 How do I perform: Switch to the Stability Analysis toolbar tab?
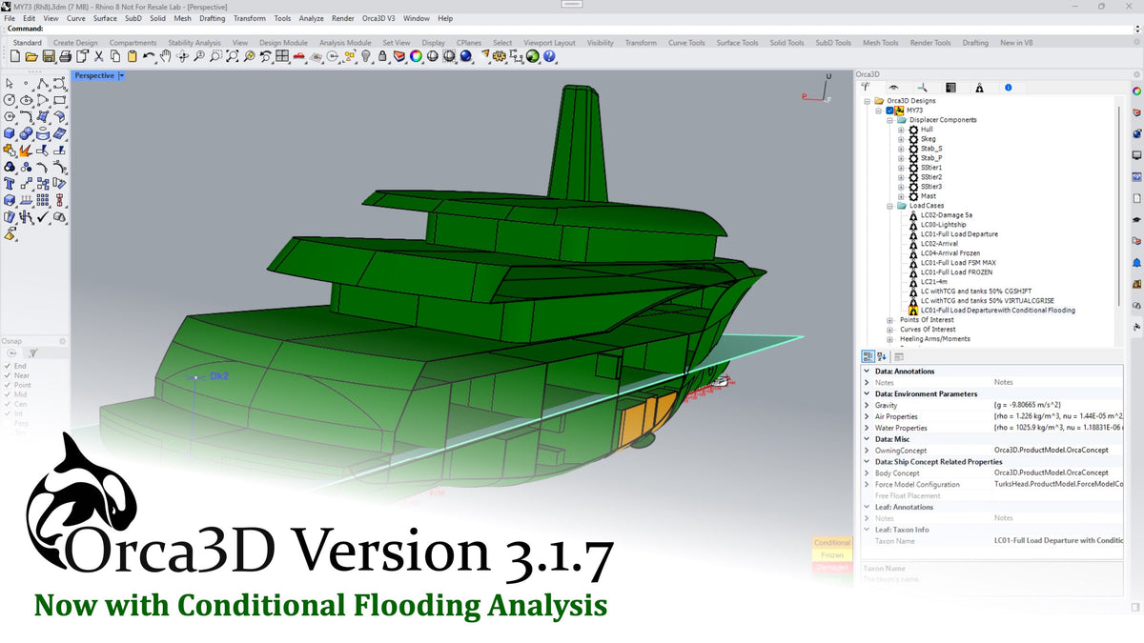(194, 42)
